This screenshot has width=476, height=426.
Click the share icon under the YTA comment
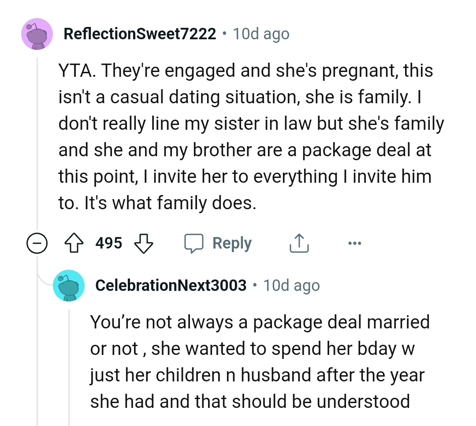[299, 242]
